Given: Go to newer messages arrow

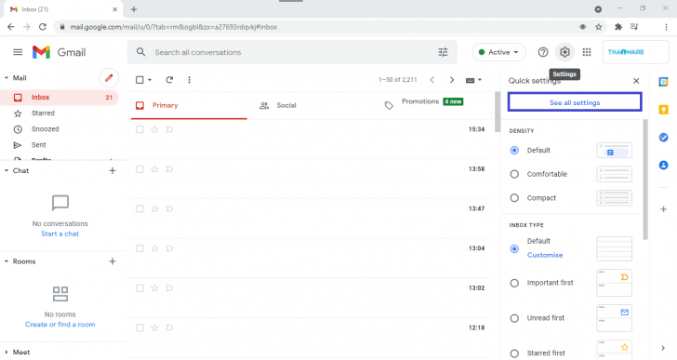Looking at the screenshot, I should pyautogui.click(x=431, y=80).
